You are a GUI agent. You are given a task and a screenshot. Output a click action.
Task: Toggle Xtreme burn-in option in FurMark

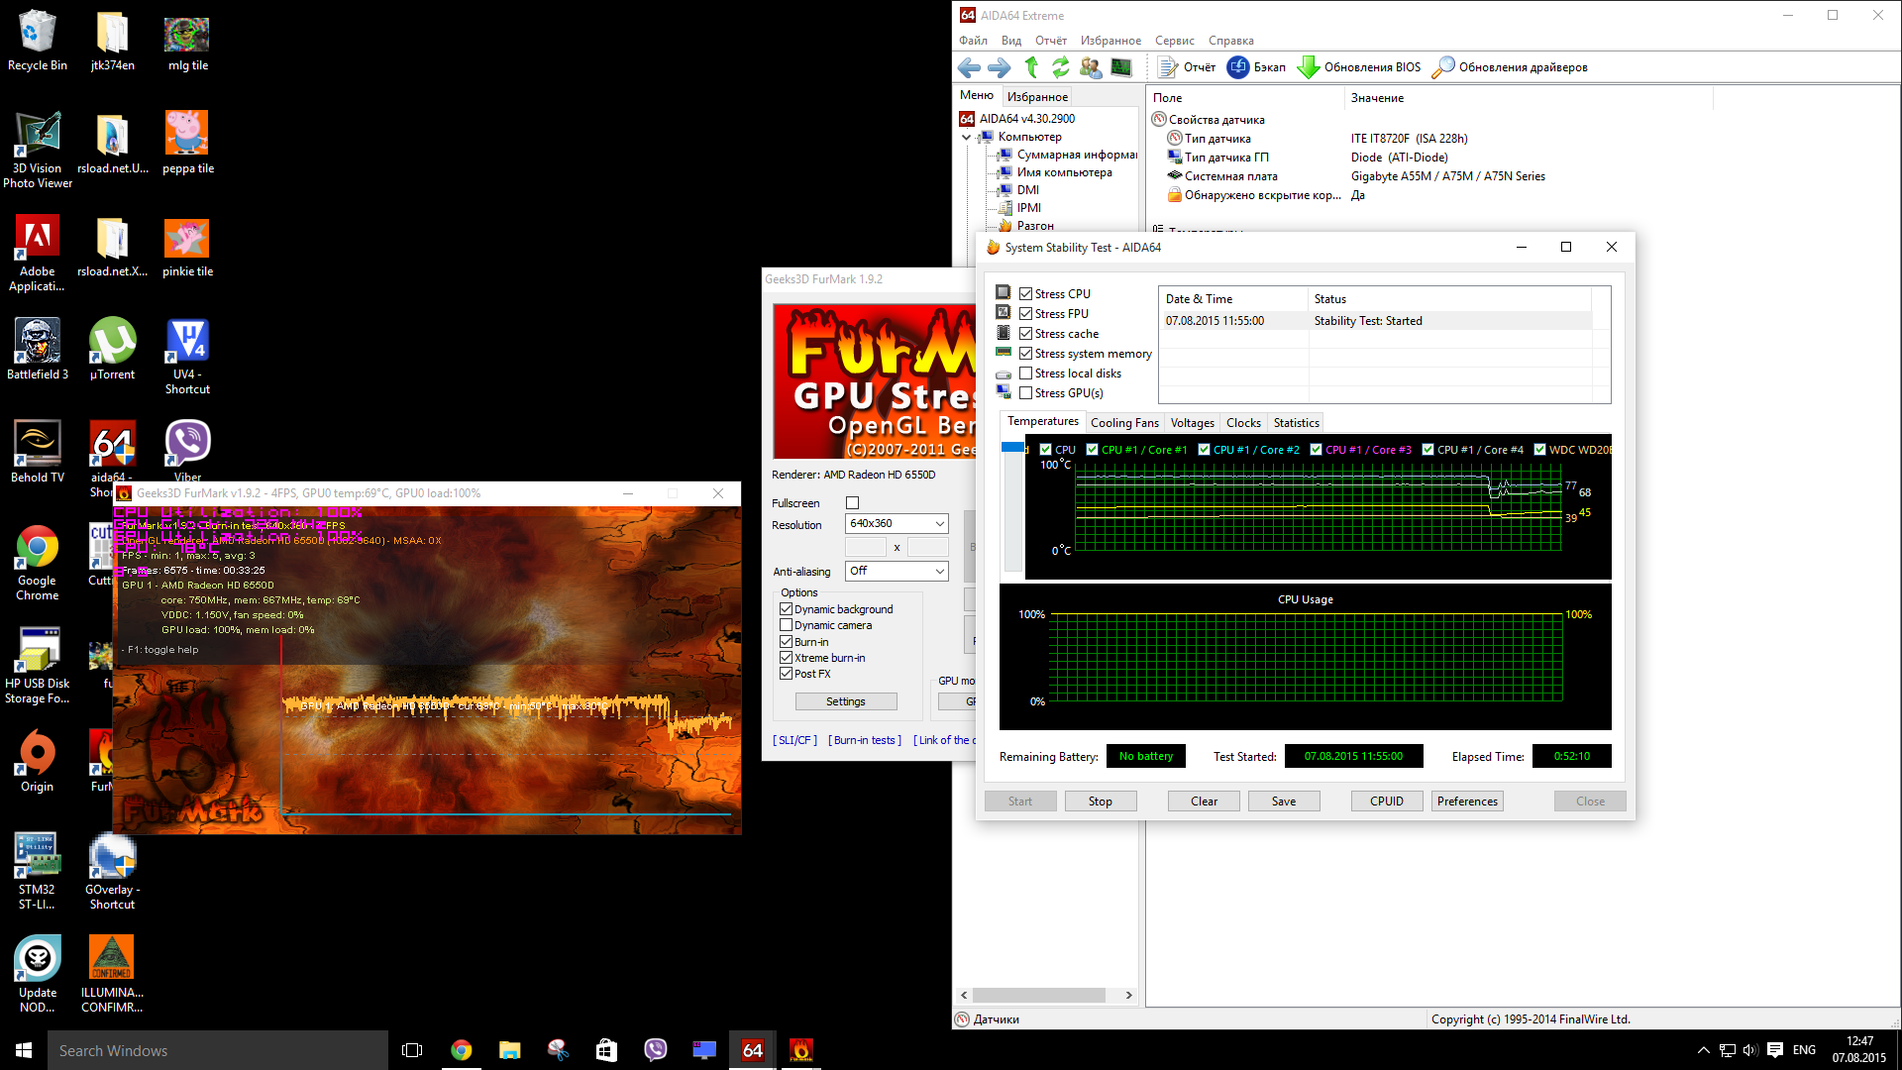[787, 658]
